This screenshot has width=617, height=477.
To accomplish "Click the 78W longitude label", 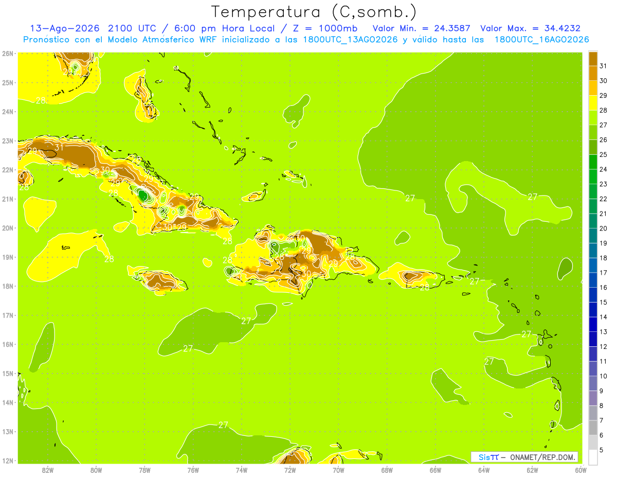I will pos(144,470).
